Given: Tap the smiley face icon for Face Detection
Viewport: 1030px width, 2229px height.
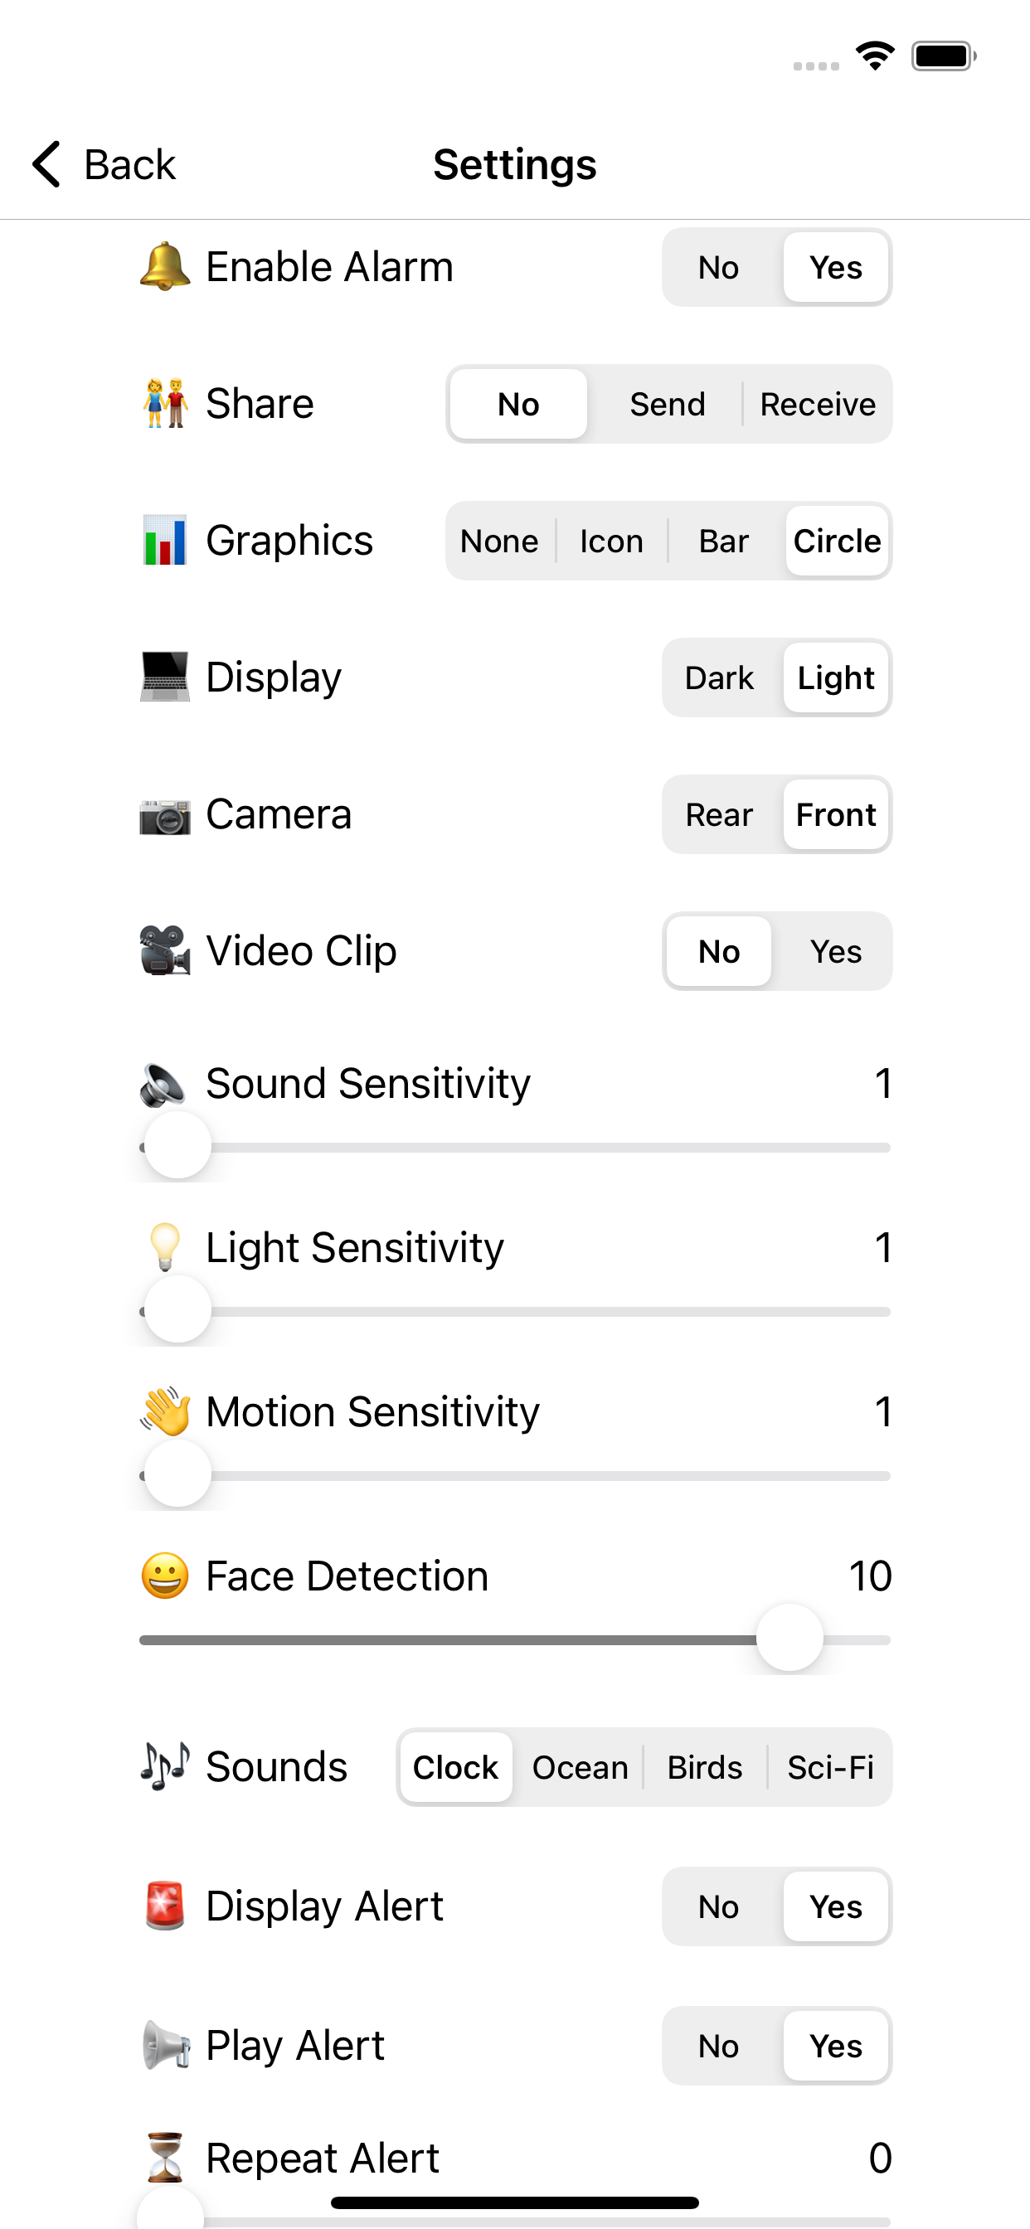Looking at the screenshot, I should pyautogui.click(x=164, y=1576).
